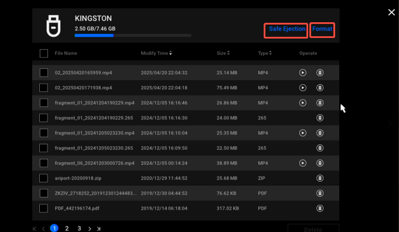Viewport: 399px width, 232px height.
Task: Click trash icon for ariport-20200918.zip
Action: click(320, 178)
